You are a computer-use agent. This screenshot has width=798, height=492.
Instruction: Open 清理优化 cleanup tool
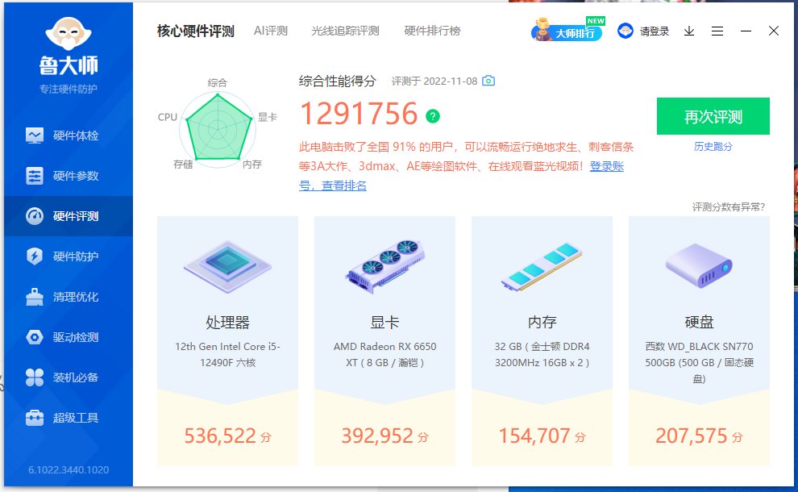69,297
